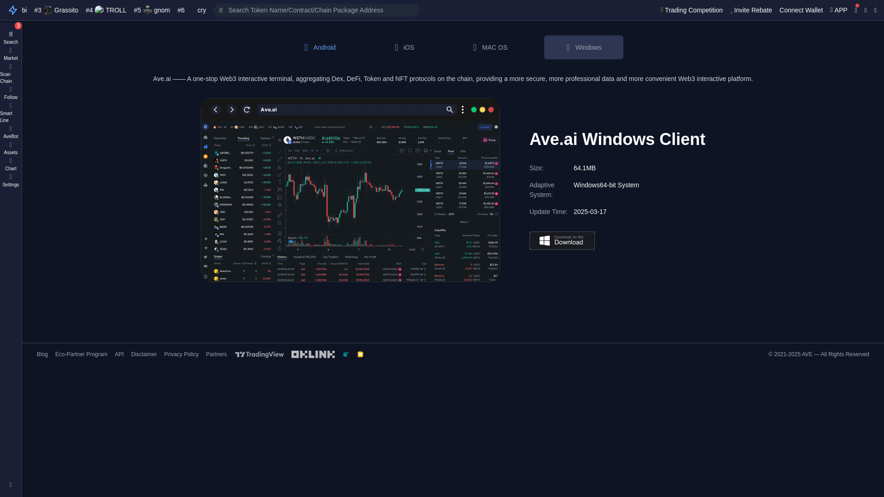Open Settings in the left sidebar
The height and width of the screenshot is (497, 884).
tap(11, 181)
